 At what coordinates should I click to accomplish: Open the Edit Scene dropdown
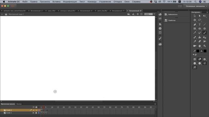click(128, 14)
